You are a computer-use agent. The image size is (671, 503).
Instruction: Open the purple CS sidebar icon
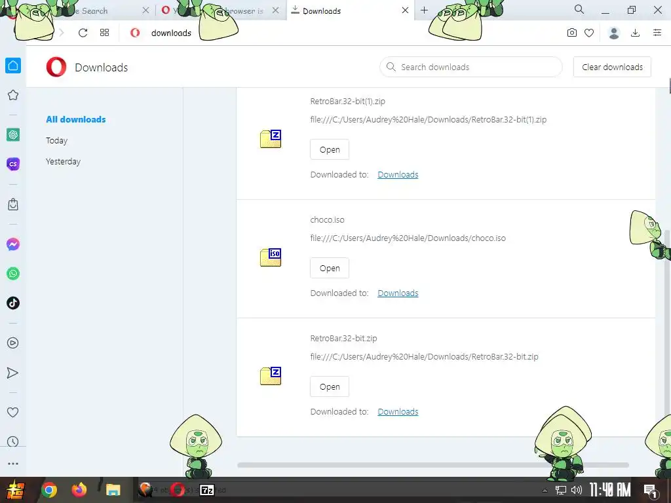click(13, 164)
